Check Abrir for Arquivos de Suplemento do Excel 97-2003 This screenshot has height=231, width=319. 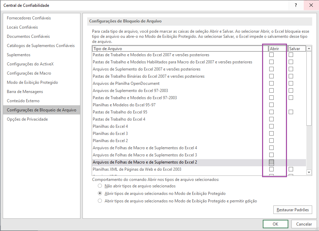pos(271,91)
